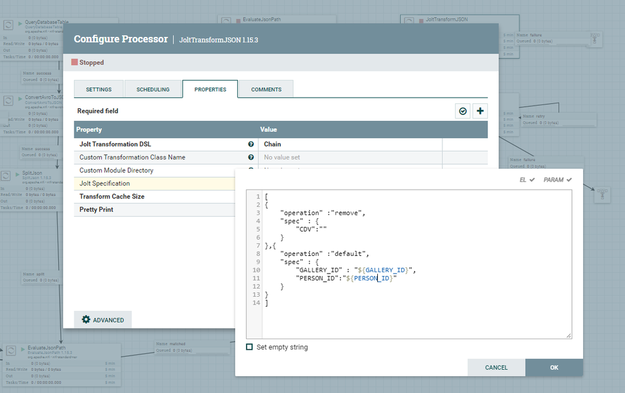Show help for Jolt Transformation DSL
The width and height of the screenshot is (625, 393).
(251, 145)
